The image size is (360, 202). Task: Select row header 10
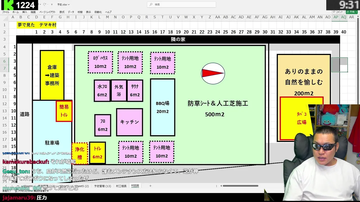pos(4,89)
